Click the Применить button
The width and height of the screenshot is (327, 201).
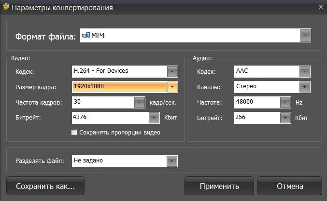click(219, 186)
